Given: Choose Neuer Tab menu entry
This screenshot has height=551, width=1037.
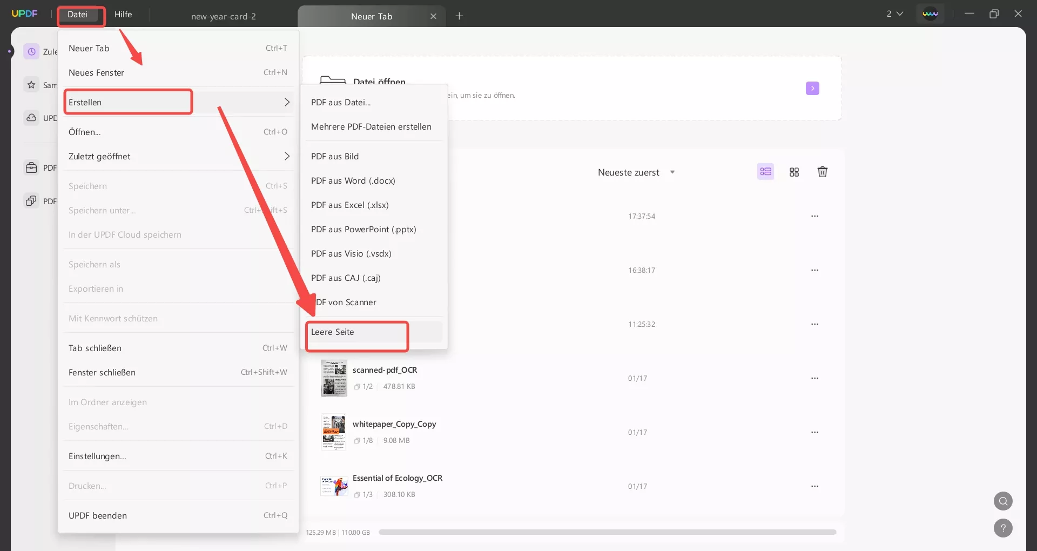Looking at the screenshot, I should pos(179,48).
